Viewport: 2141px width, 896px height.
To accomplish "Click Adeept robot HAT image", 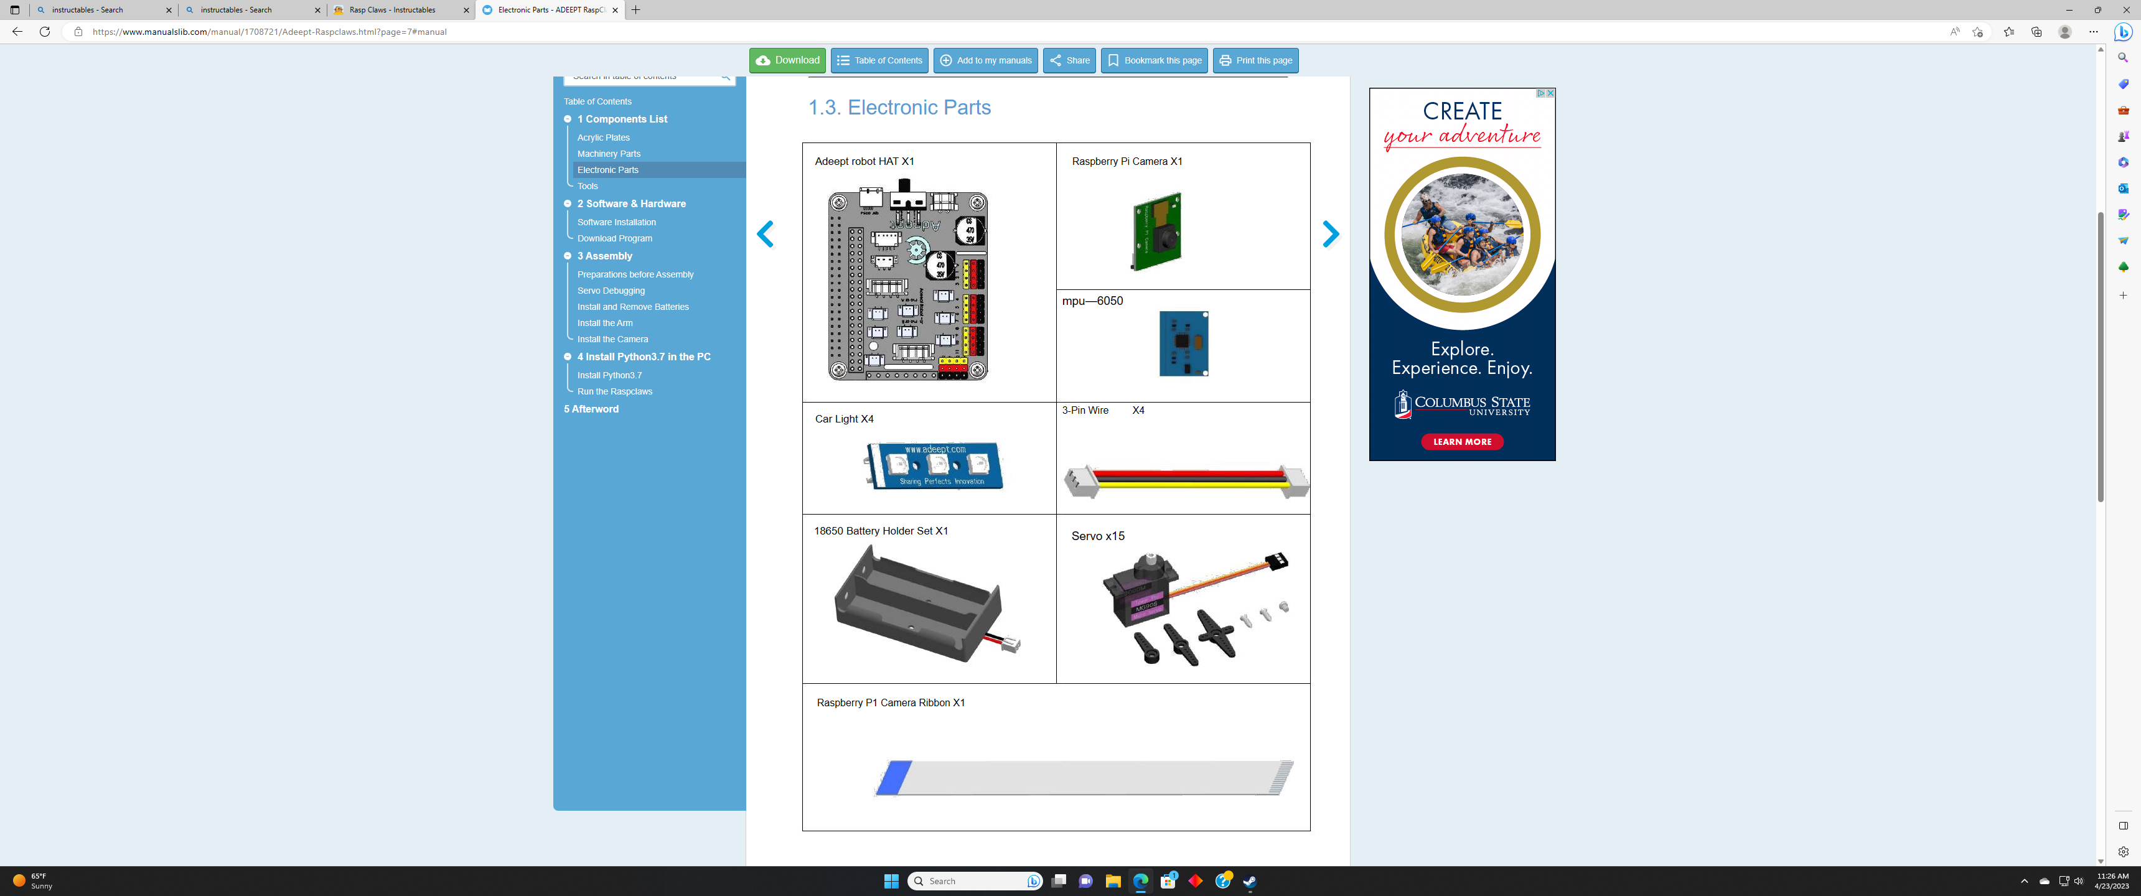I will coord(907,281).
